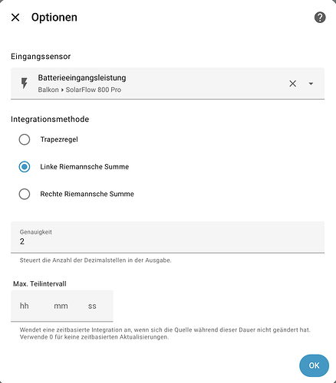
Task: Click the Genauigkeit input field
Action: pos(167,237)
